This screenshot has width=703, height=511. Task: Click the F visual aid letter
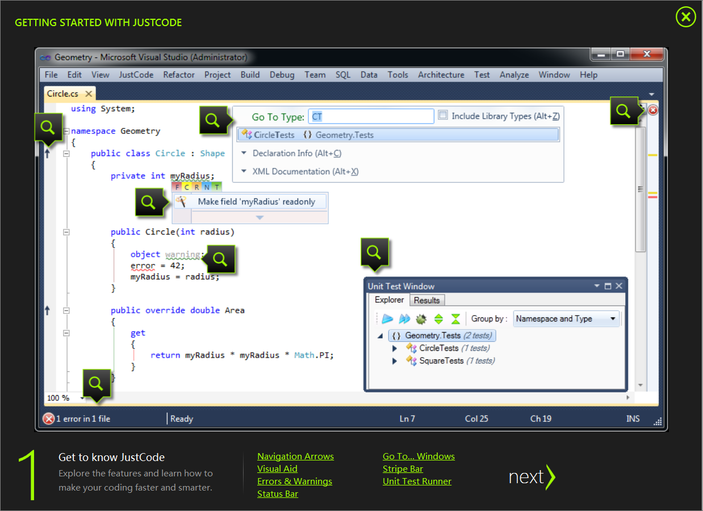[x=177, y=187]
